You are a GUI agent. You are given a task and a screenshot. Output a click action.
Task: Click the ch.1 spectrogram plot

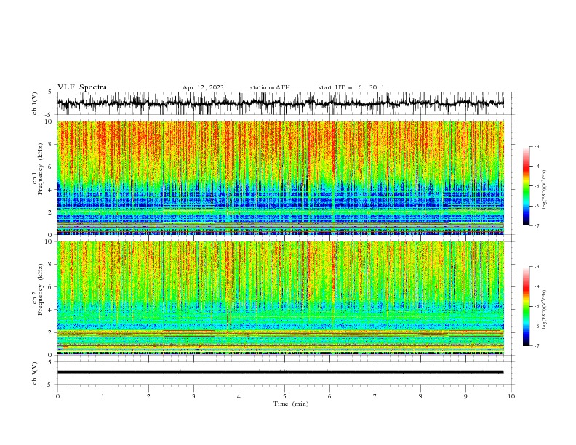tap(280, 177)
